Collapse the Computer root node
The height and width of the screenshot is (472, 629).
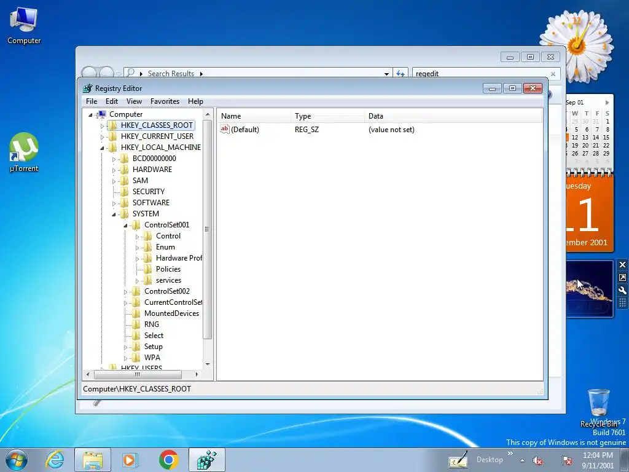click(x=91, y=115)
